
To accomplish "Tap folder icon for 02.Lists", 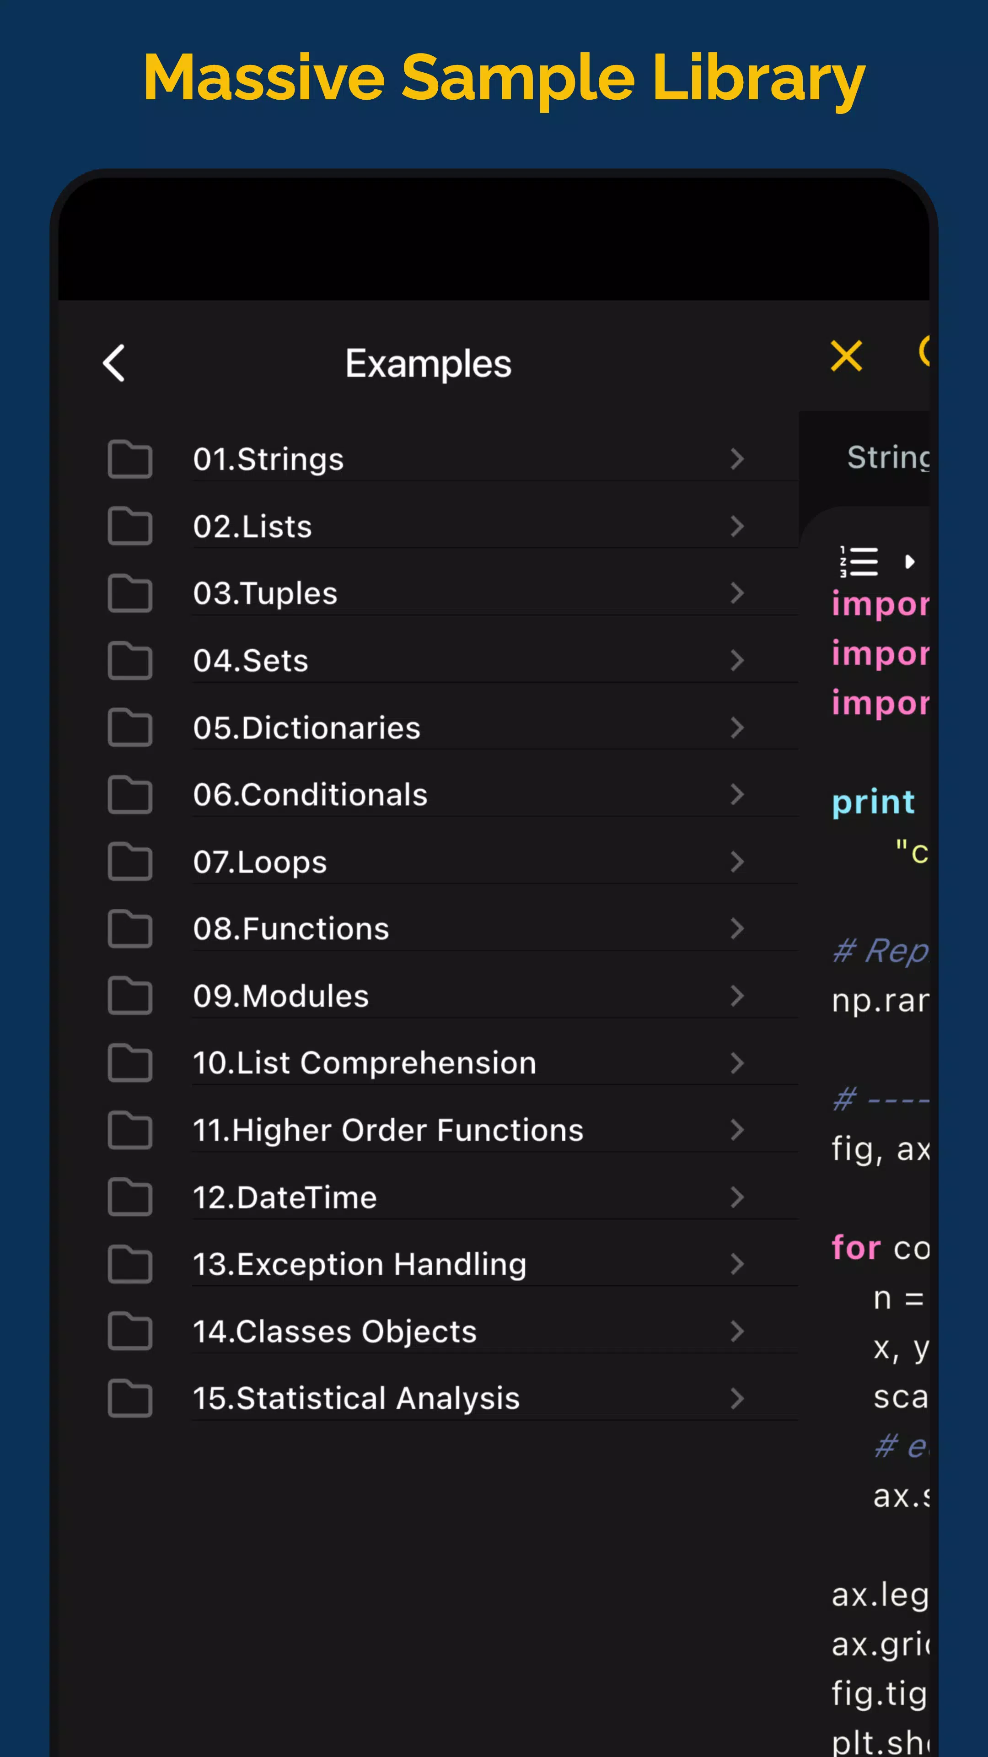I will point(129,526).
